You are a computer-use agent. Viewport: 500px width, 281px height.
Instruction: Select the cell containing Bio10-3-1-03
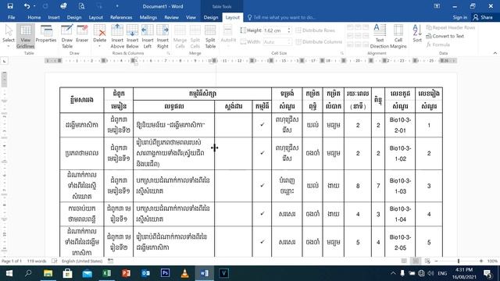click(x=400, y=186)
